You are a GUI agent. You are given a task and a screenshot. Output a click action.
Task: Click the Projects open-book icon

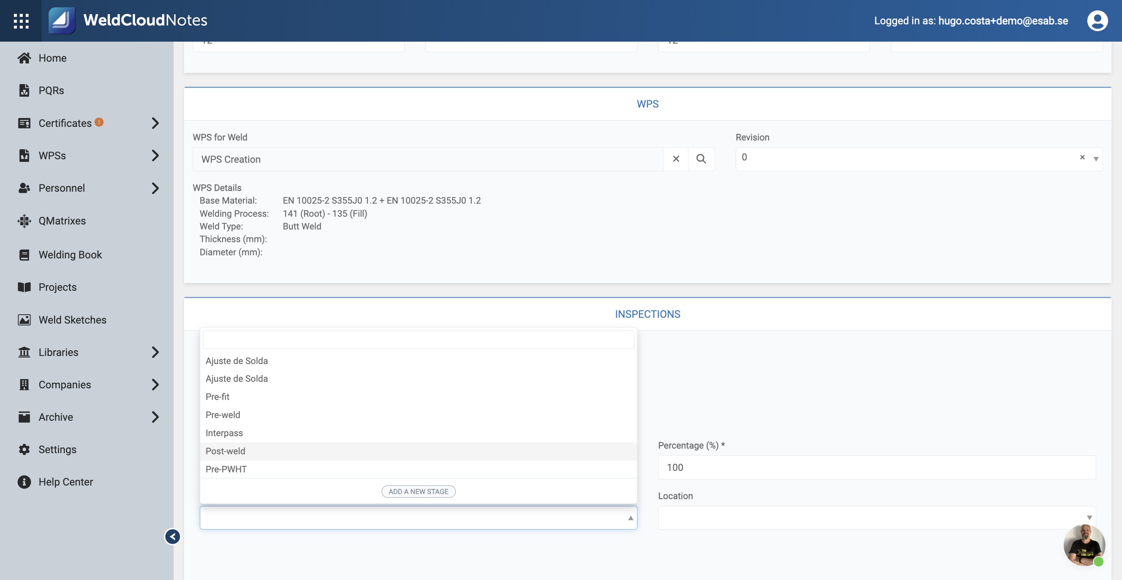(x=24, y=287)
